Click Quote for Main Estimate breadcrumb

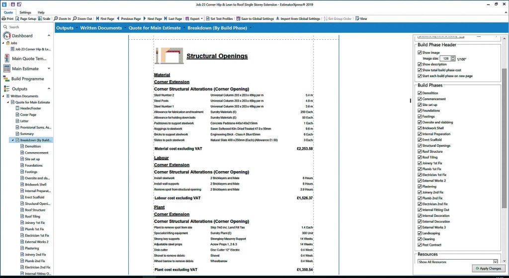[155, 28]
